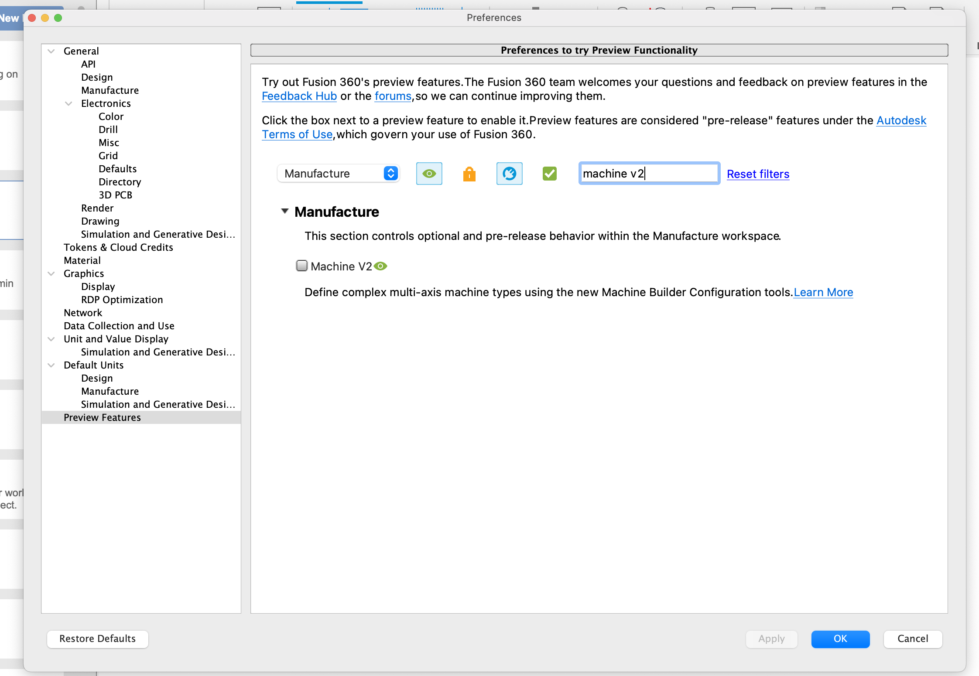This screenshot has height=676, width=979.
Task: Select Simulation and Generative Design under Default Units
Action: click(158, 404)
